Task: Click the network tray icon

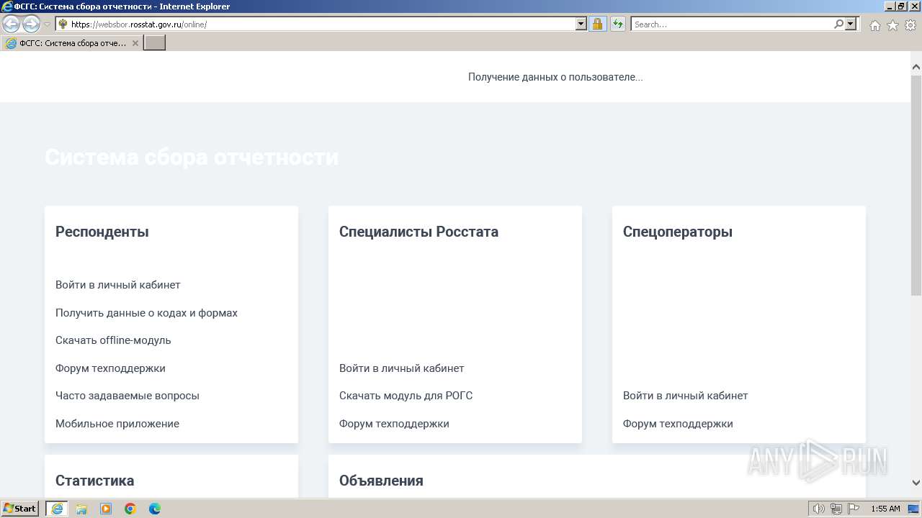Action: coord(836,509)
